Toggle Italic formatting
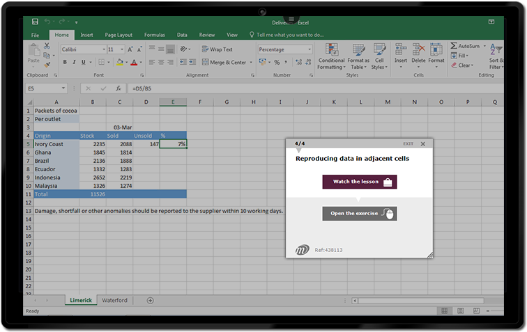Screen dimensions: 527x332 tap(74, 62)
